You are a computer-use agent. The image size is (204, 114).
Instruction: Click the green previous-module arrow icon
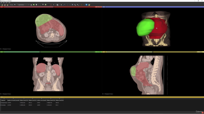click(34, 5)
